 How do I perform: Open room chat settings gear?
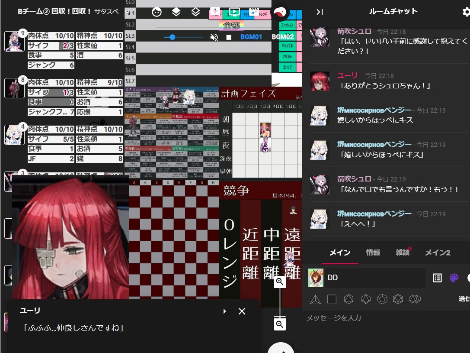coord(466,12)
